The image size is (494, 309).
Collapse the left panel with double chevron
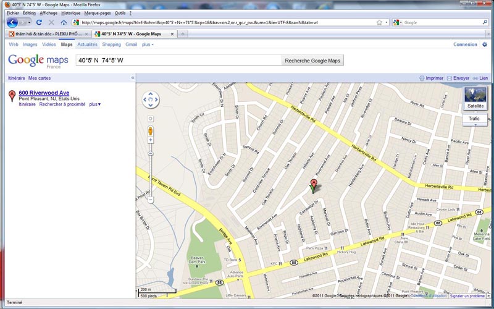coord(133,78)
